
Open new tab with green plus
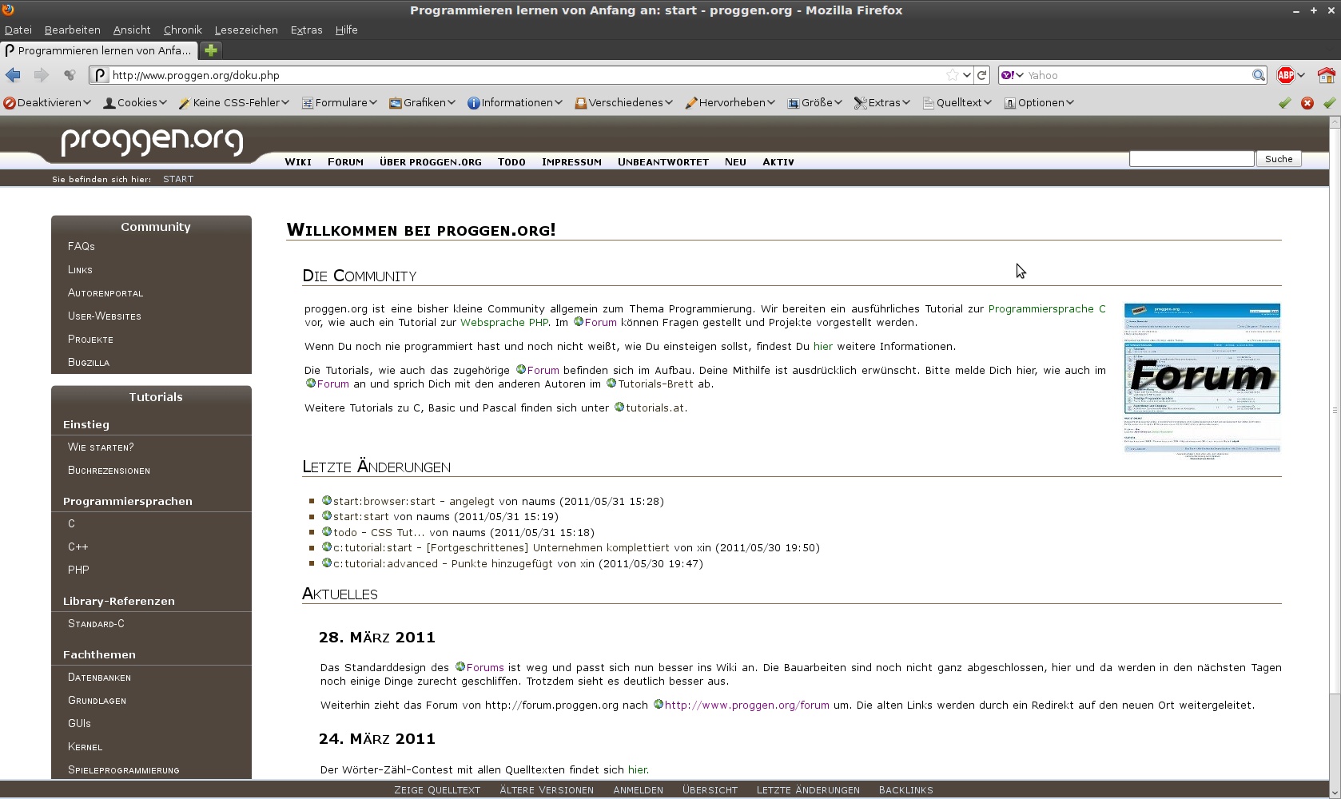[211, 50]
